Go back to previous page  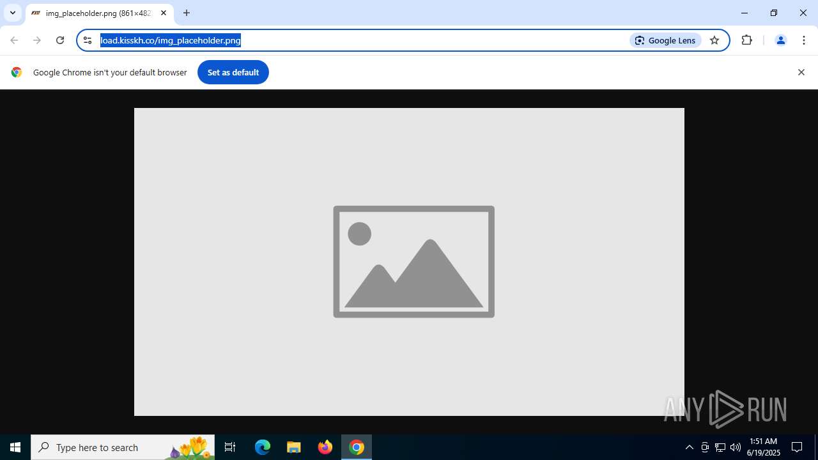pyautogui.click(x=14, y=40)
